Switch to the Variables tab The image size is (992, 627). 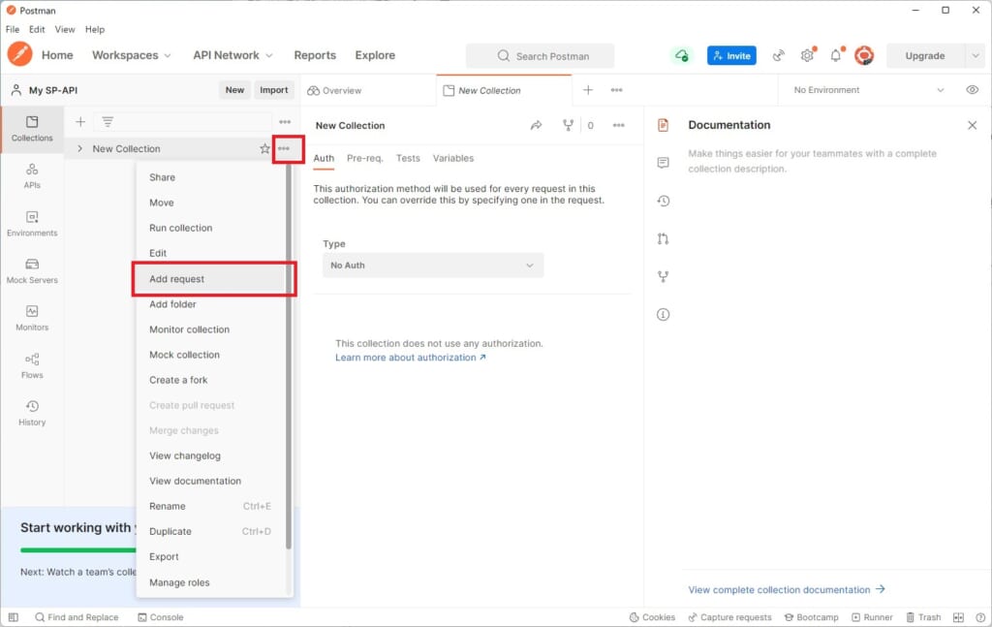point(453,158)
